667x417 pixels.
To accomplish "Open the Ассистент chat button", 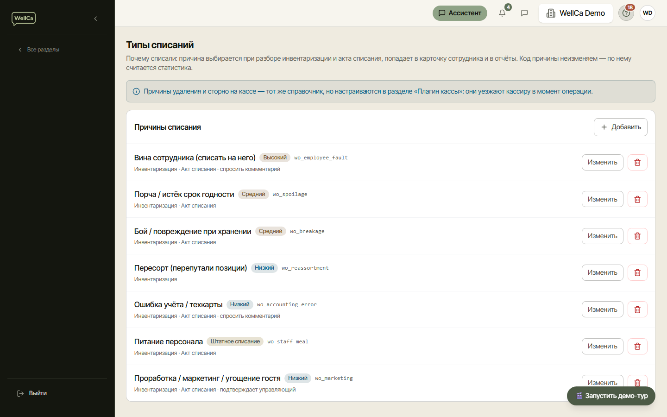I will [460, 13].
